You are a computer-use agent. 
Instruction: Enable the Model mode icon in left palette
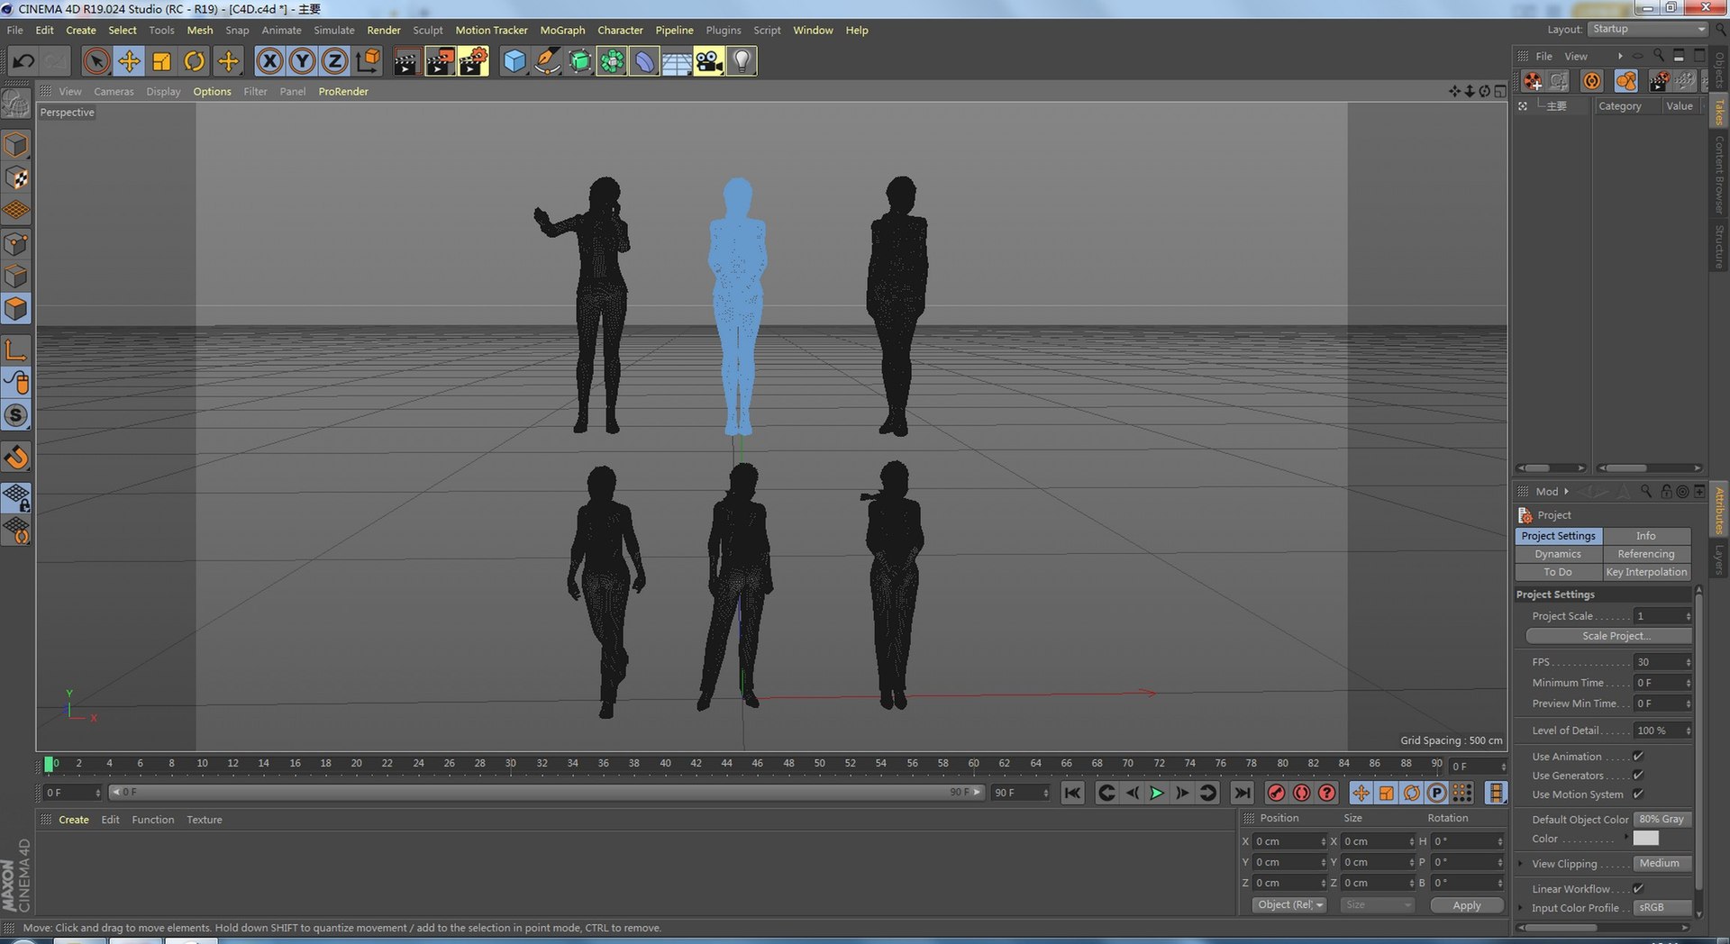(x=16, y=145)
